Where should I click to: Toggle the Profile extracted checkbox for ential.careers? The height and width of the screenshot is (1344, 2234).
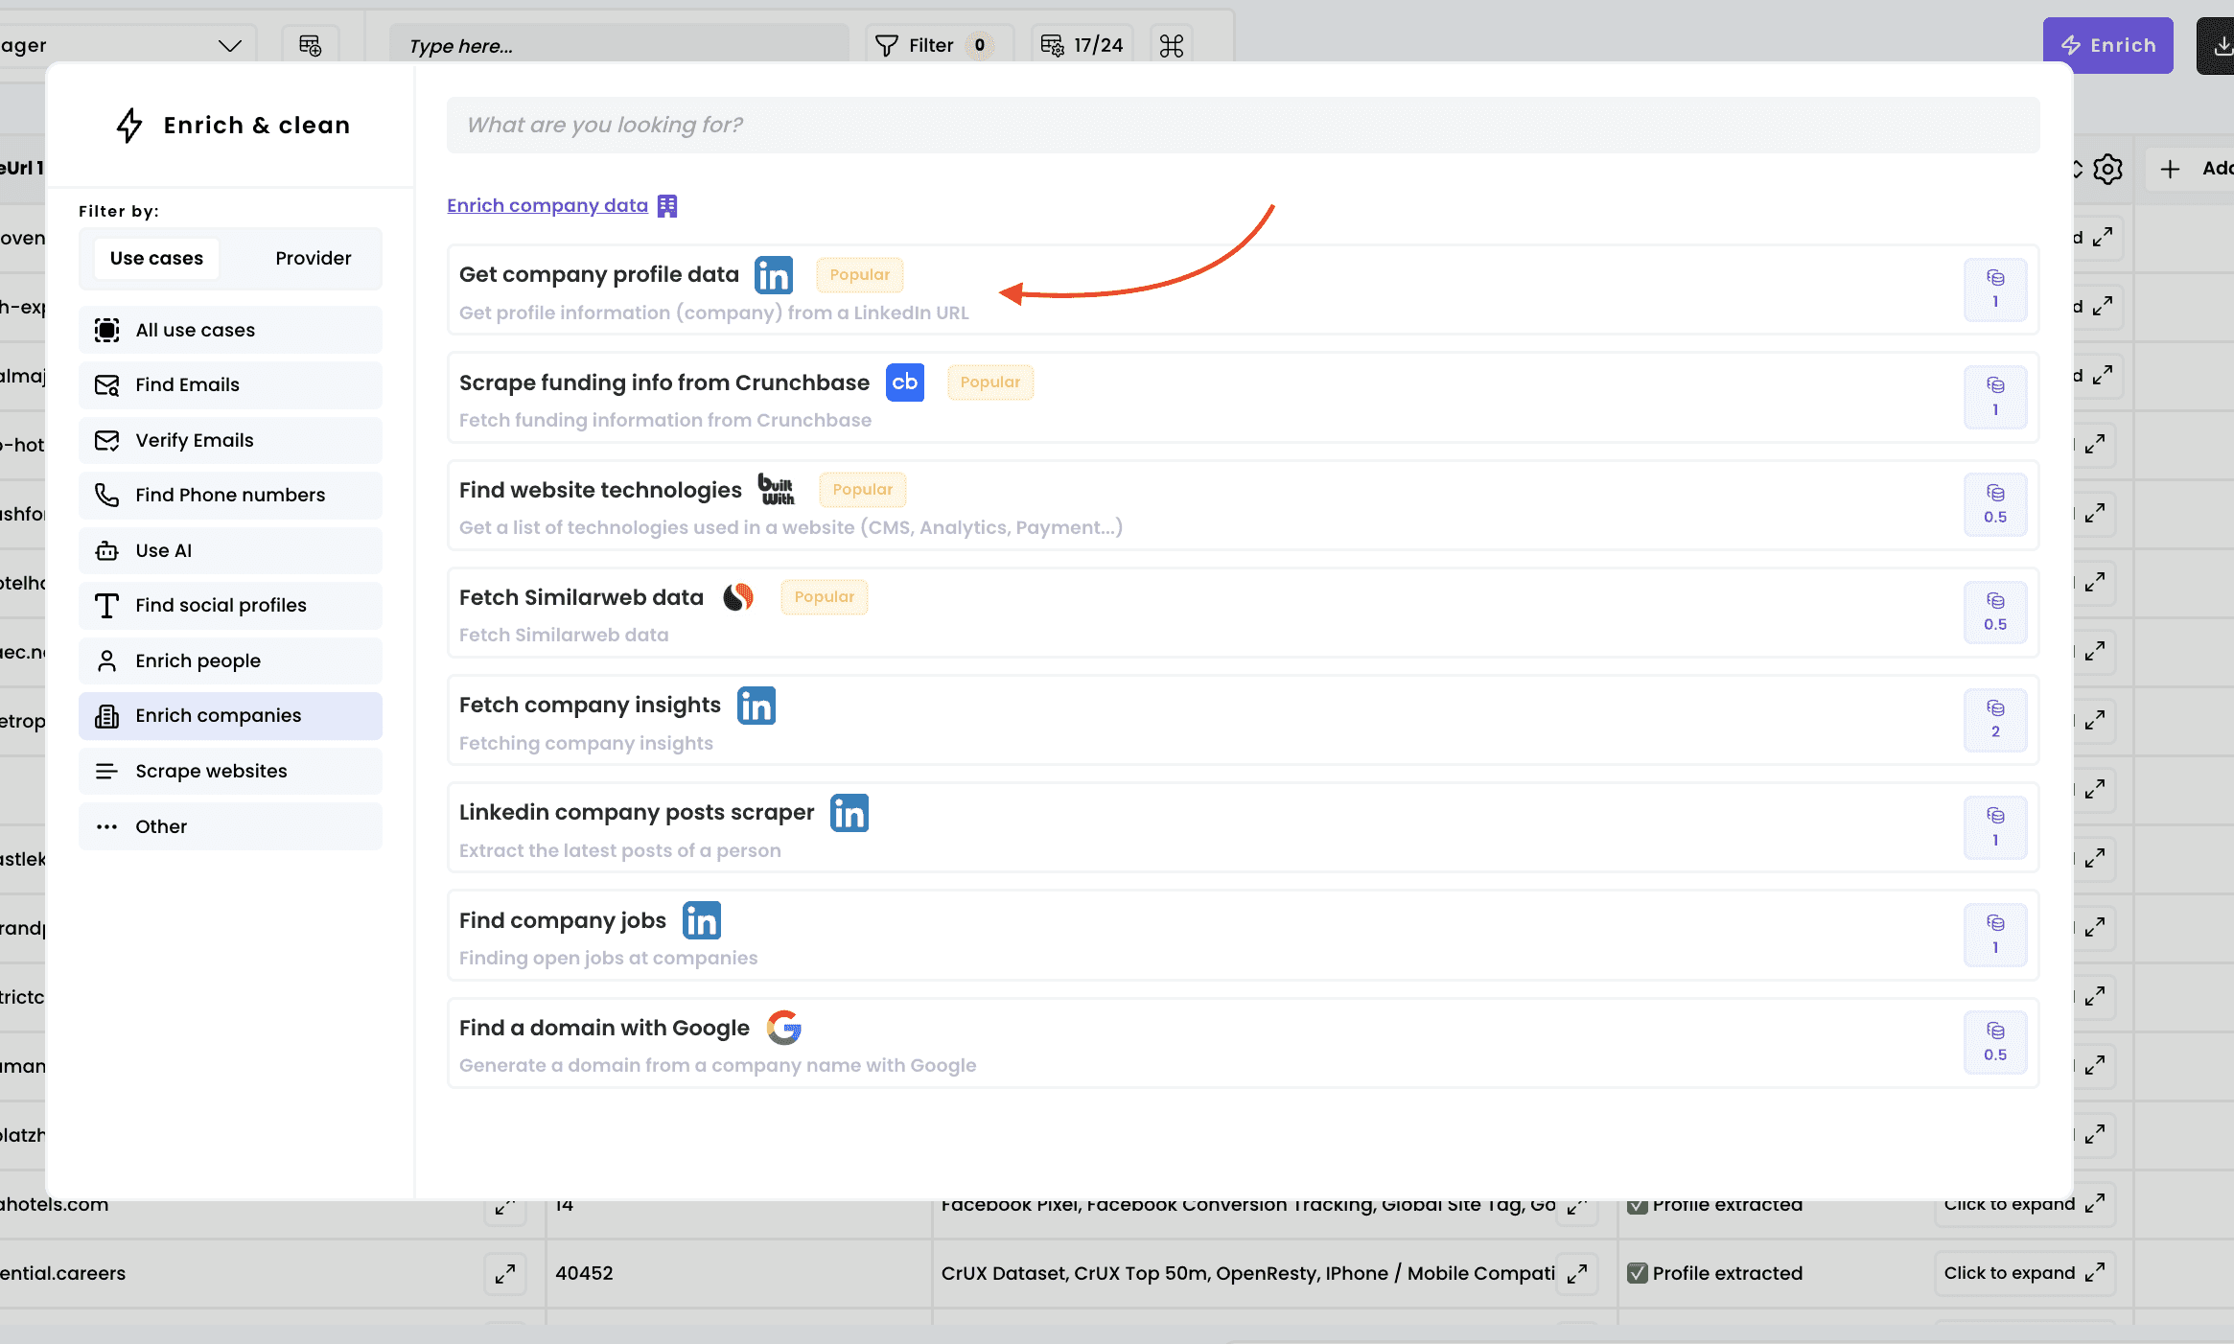[1638, 1273]
